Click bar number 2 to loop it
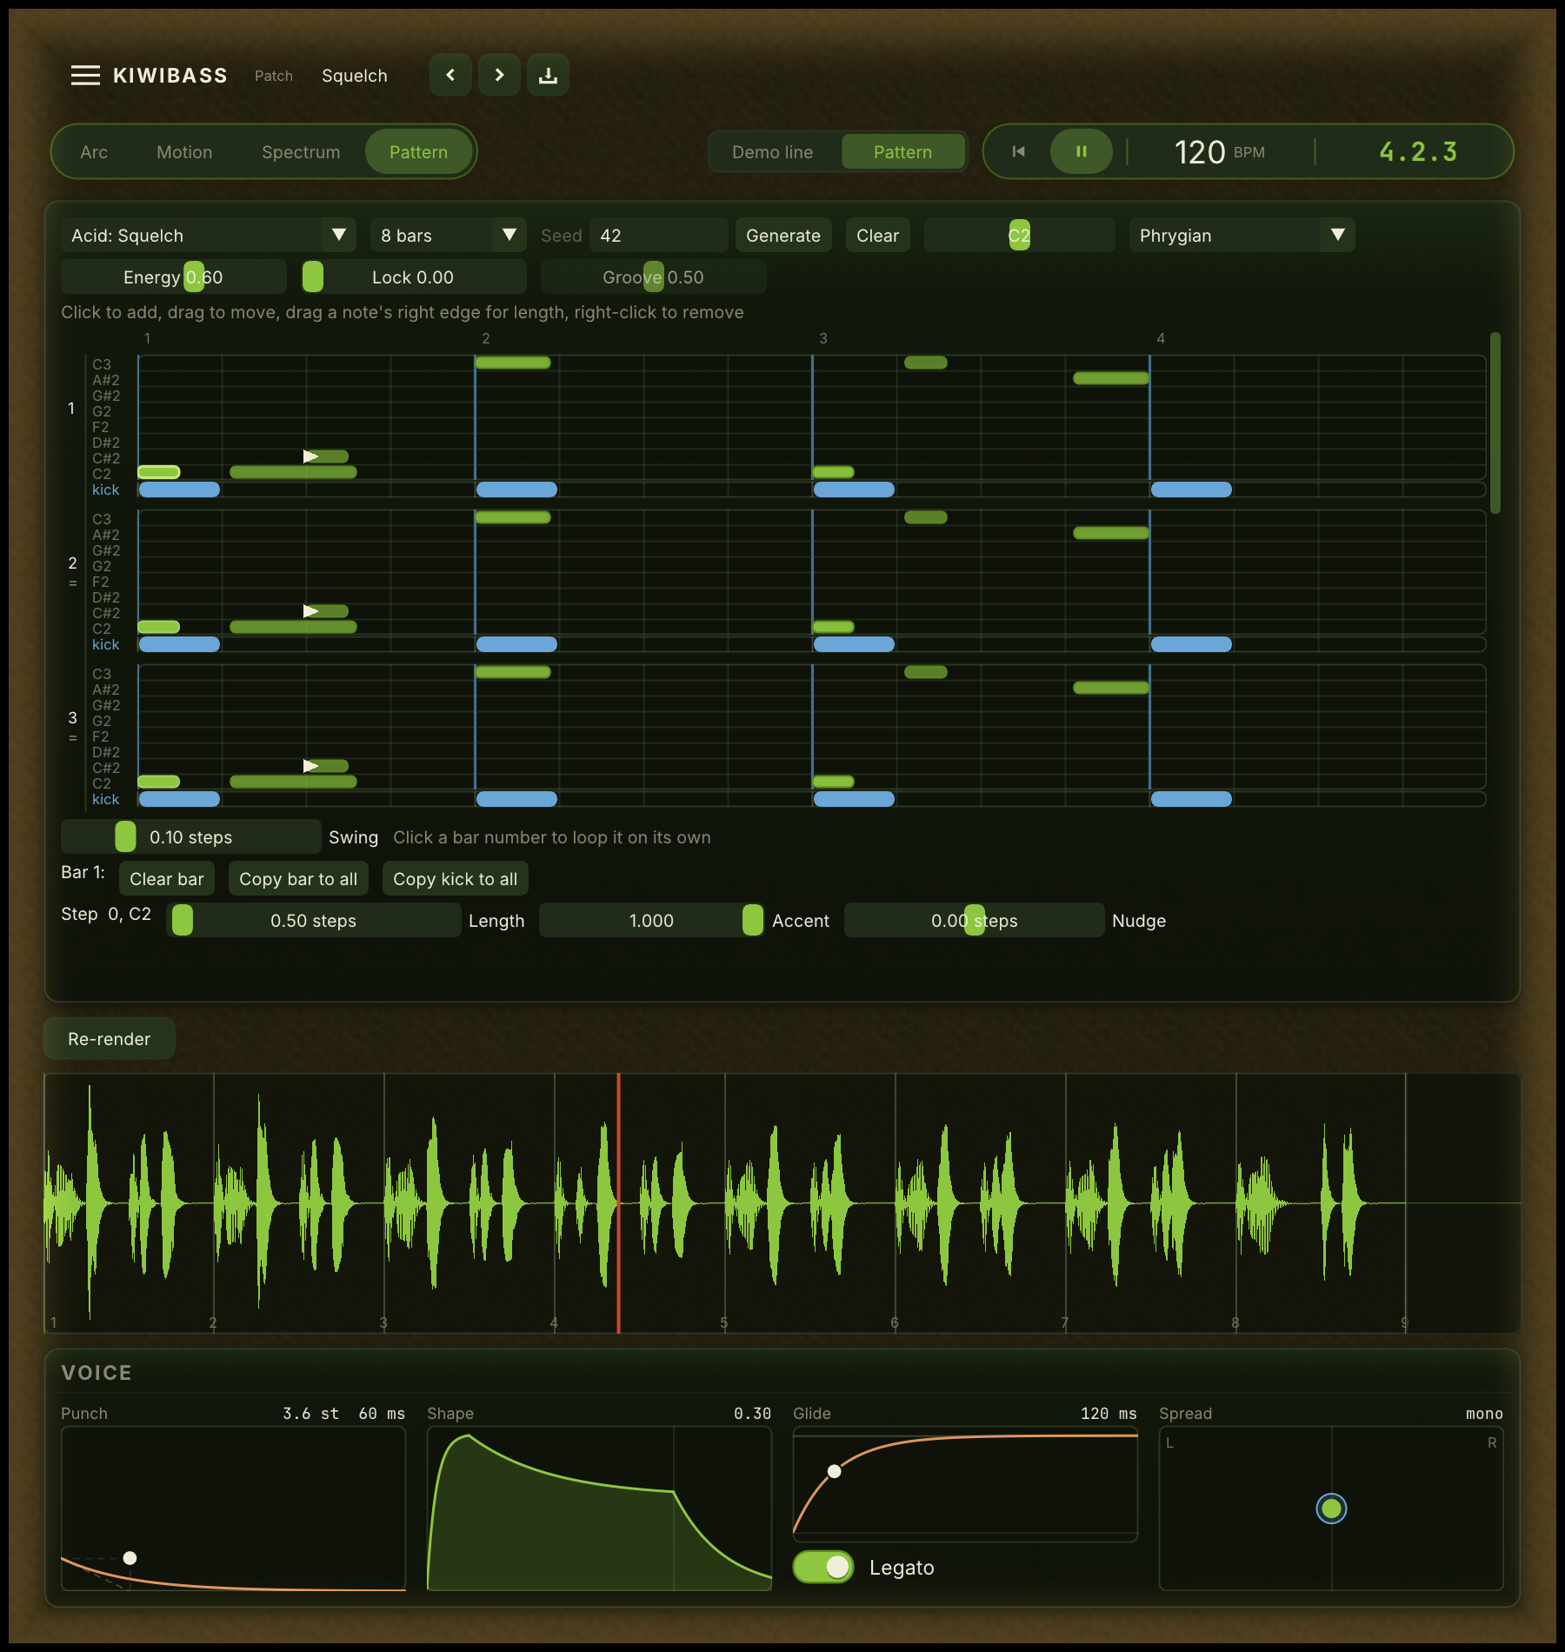1565x1652 pixels. click(73, 563)
